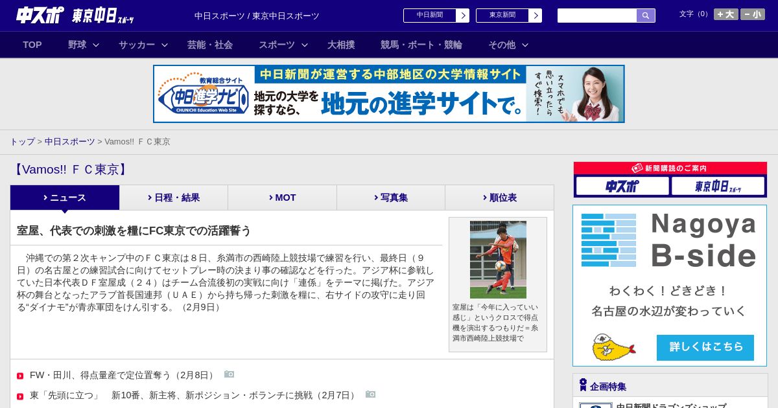Image resolution: width=778 pixels, height=408 pixels.
Task: Decrease the font size with 小 button
Action: (752, 14)
